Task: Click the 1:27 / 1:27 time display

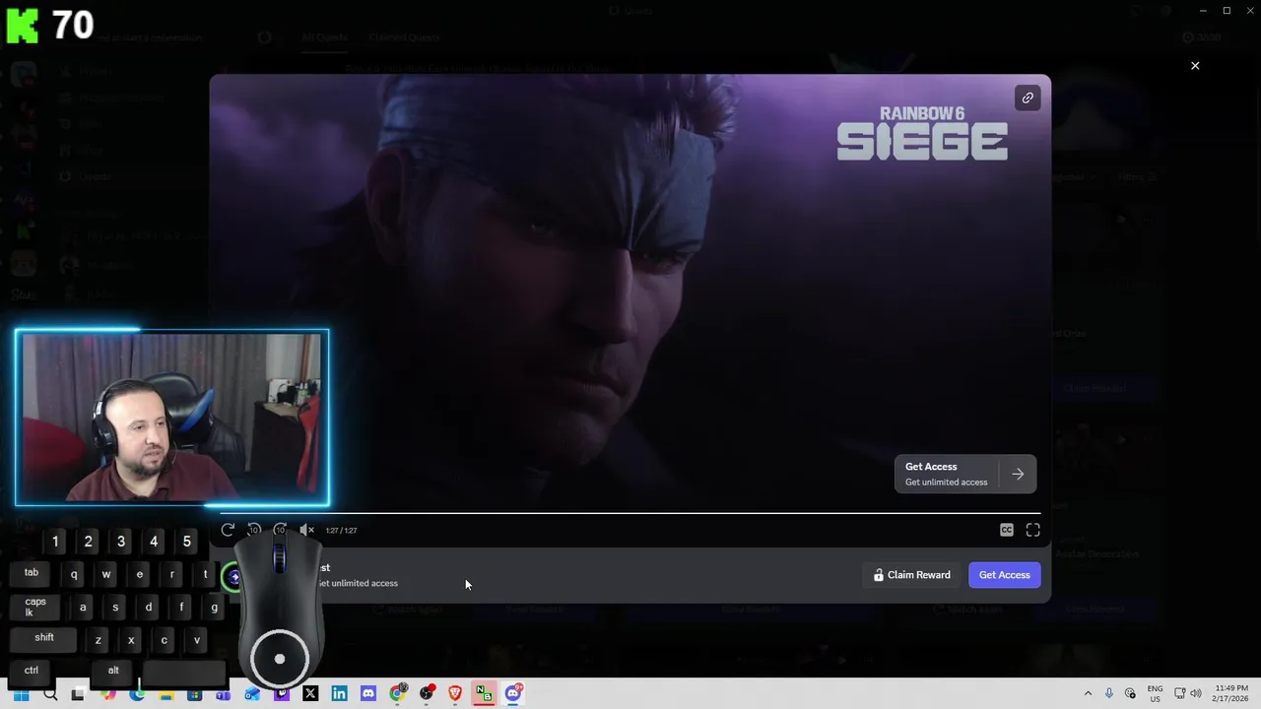Action: pyautogui.click(x=341, y=531)
